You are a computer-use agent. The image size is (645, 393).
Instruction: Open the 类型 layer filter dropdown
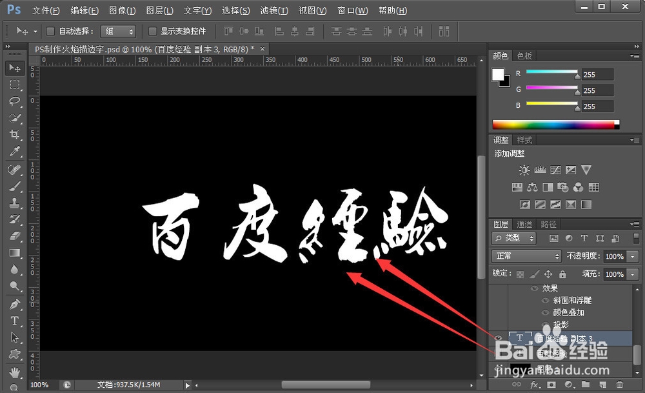513,238
